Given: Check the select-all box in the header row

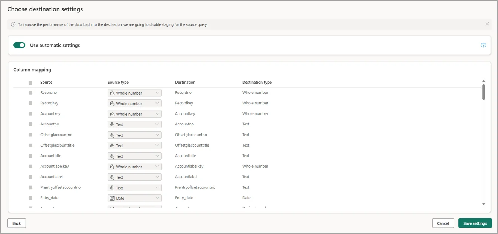Looking at the screenshot, I should coord(30,83).
